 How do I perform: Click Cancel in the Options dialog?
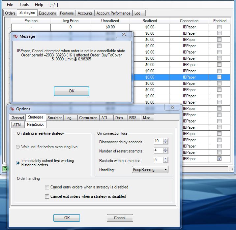[x=120, y=218]
